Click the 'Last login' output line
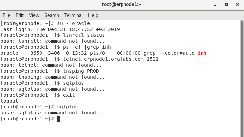The height and width of the screenshot is (137, 244). click(x=60, y=29)
